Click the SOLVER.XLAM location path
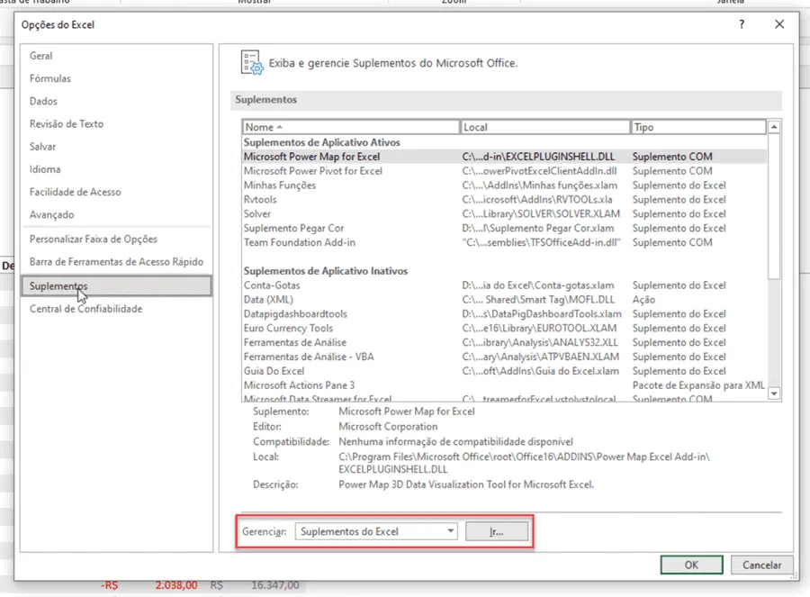 [x=541, y=214]
